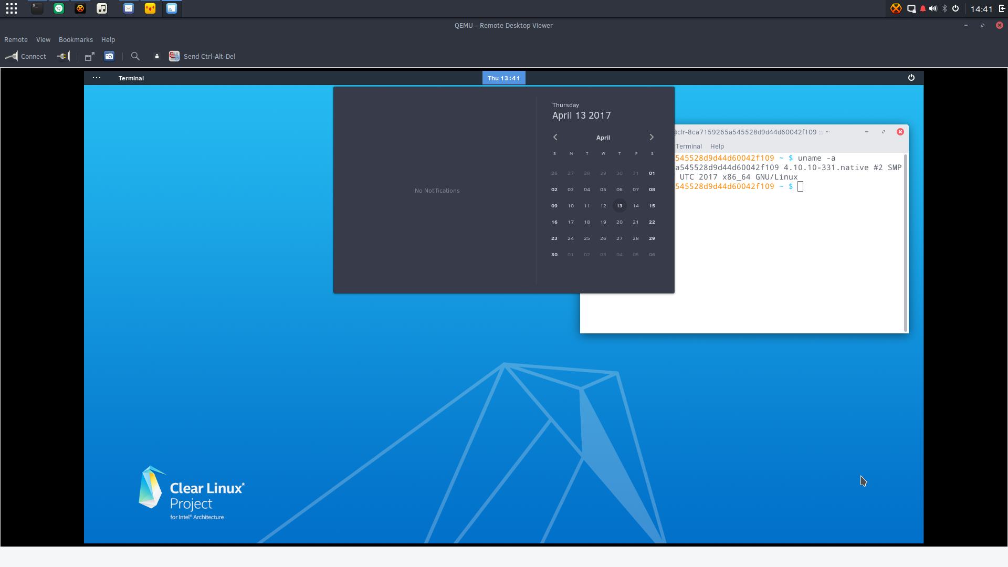
Task: Open the volume control tray icon
Action: (x=933, y=8)
